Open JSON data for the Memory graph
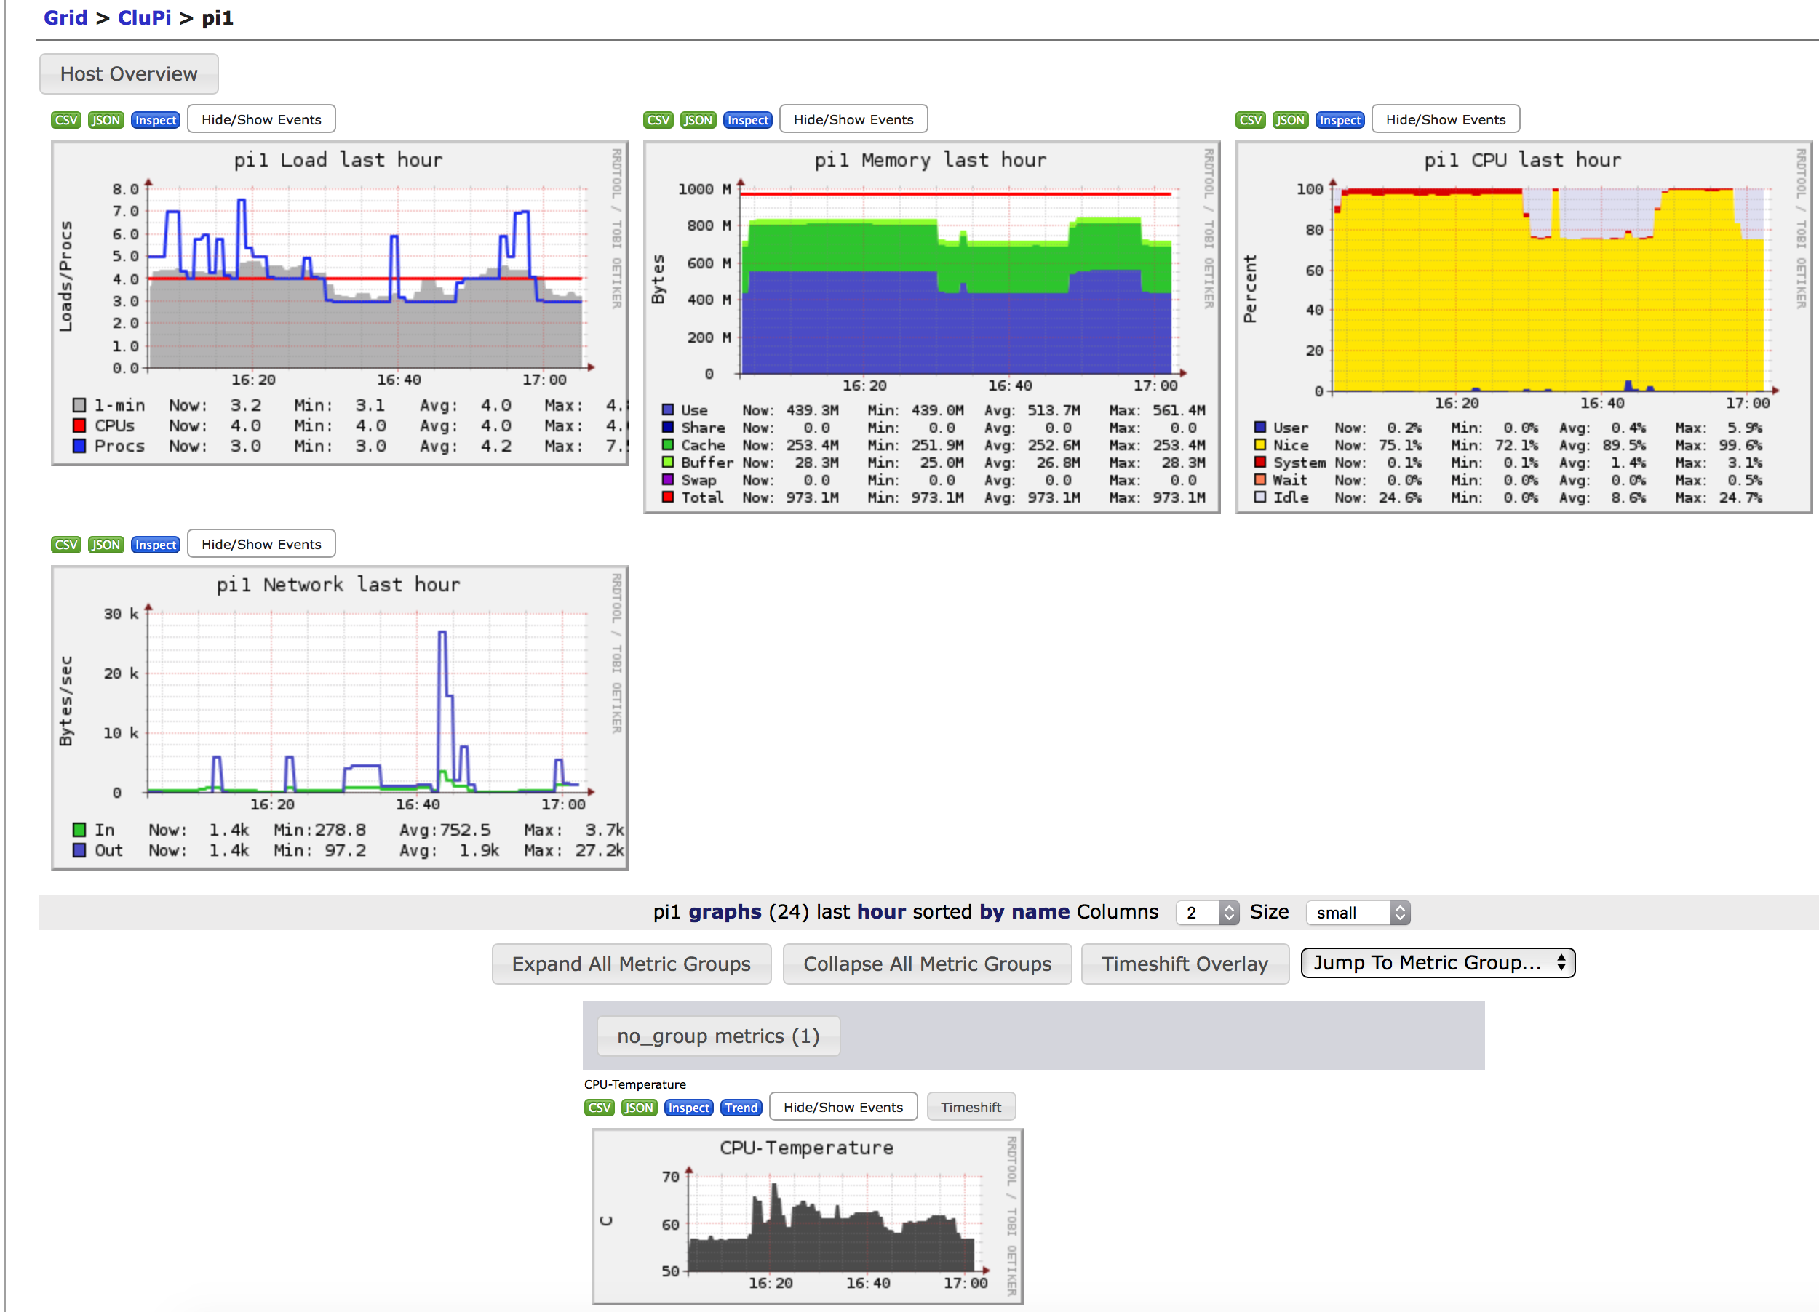Image resolution: width=1819 pixels, height=1312 pixels. point(698,119)
